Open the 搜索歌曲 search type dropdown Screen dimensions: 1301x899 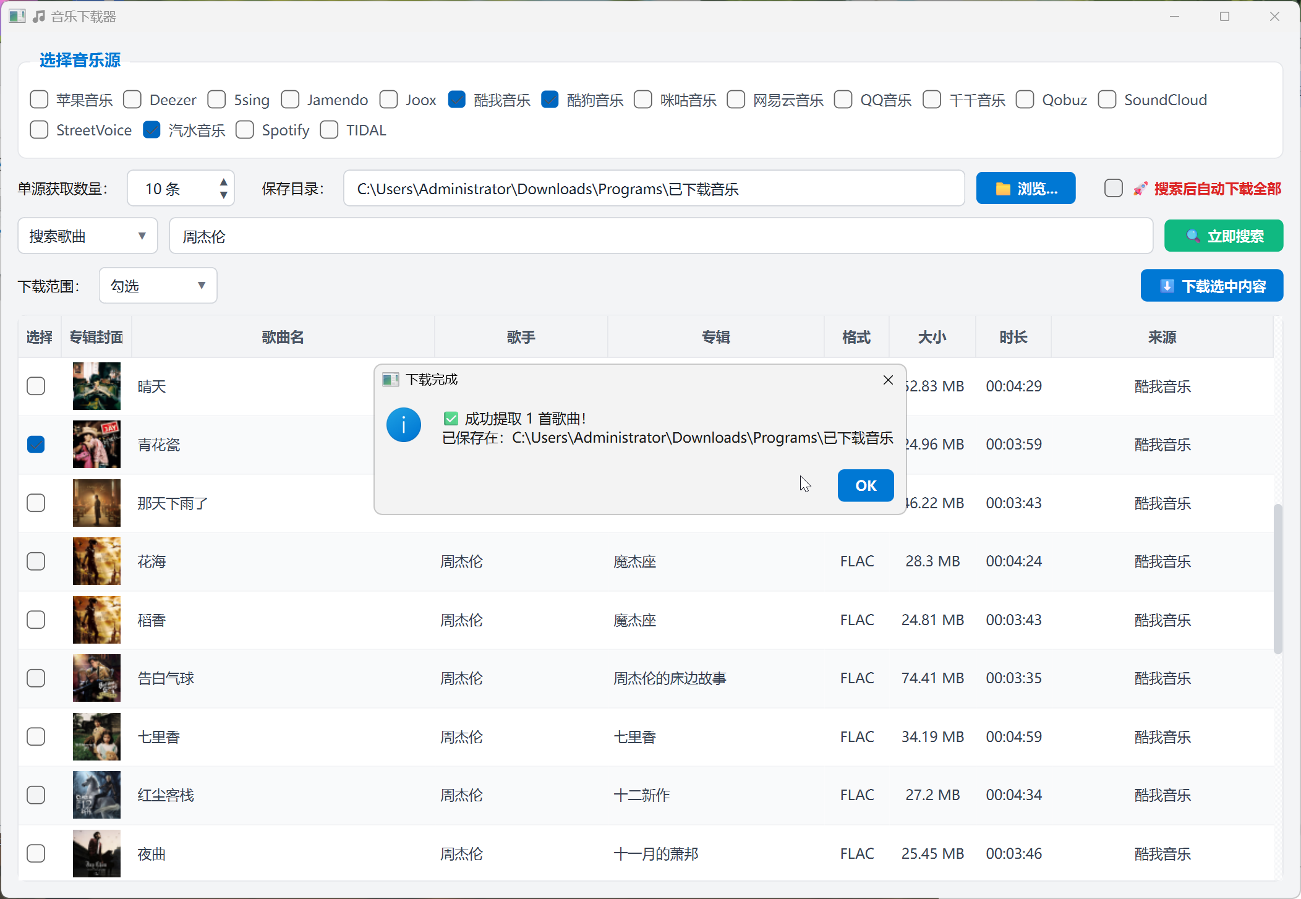[88, 236]
